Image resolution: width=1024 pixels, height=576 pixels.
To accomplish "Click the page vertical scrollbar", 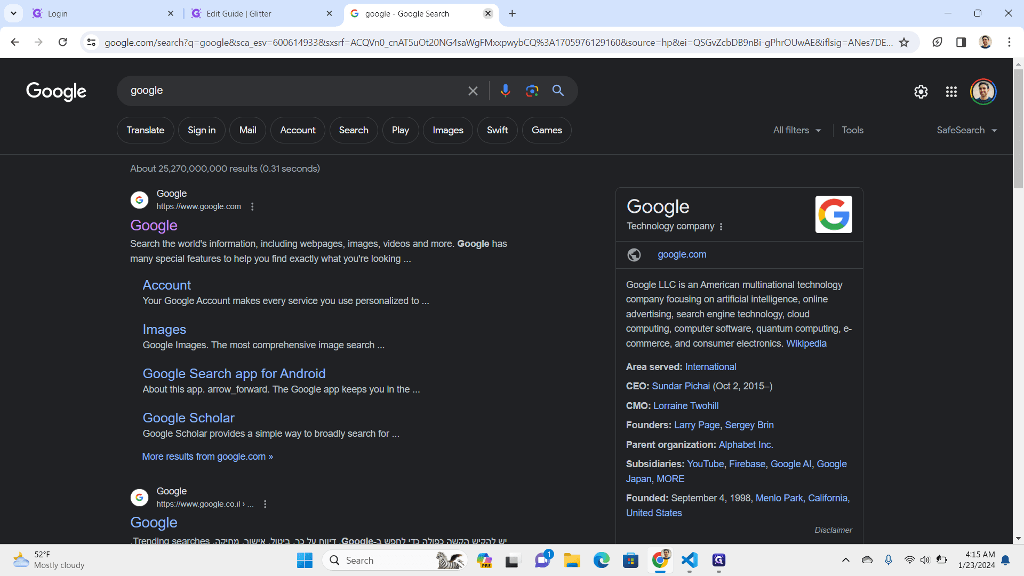I will coord(1018,128).
